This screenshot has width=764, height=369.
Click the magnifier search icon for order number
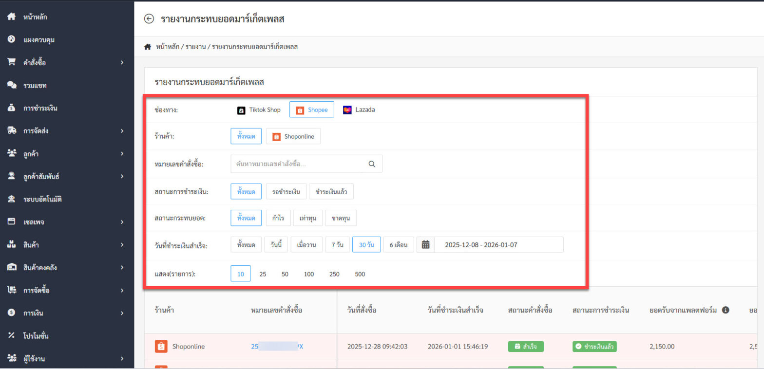372,164
